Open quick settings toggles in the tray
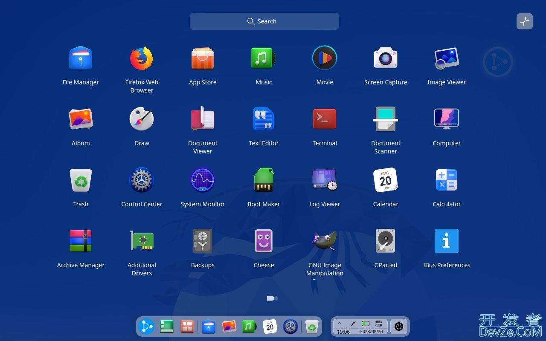546x341 pixels. point(379,324)
